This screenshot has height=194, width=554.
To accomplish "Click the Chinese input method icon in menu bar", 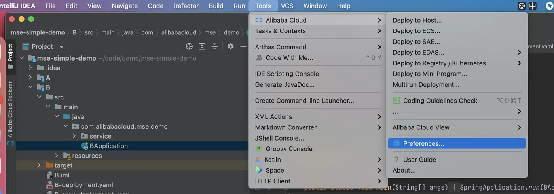I will [533, 6].
